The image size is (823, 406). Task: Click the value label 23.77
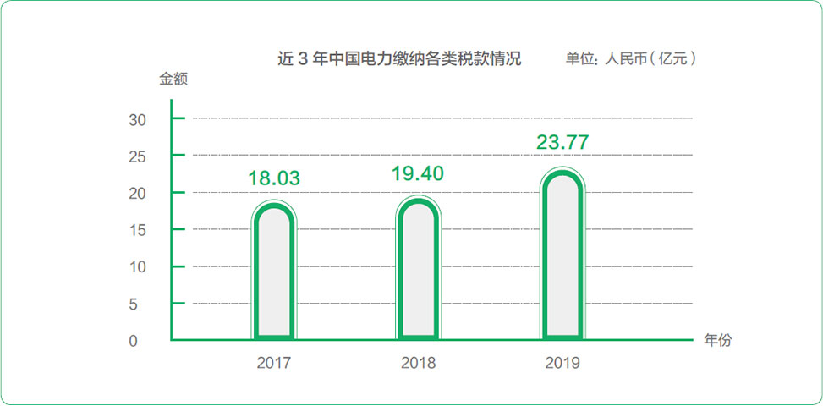tap(562, 143)
